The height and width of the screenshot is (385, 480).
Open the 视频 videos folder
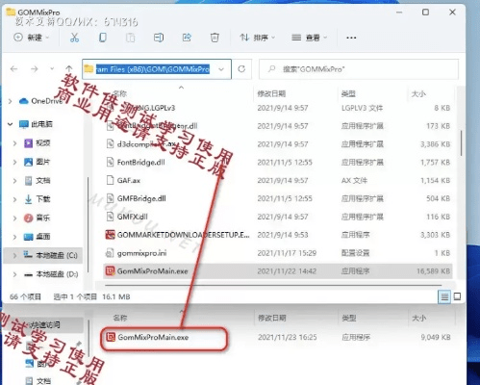(38, 143)
